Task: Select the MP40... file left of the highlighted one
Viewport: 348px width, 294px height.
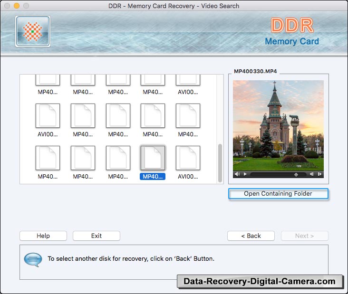Action: pos(118,158)
